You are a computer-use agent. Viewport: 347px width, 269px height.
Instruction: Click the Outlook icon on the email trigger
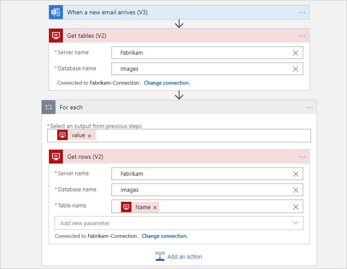(x=56, y=12)
